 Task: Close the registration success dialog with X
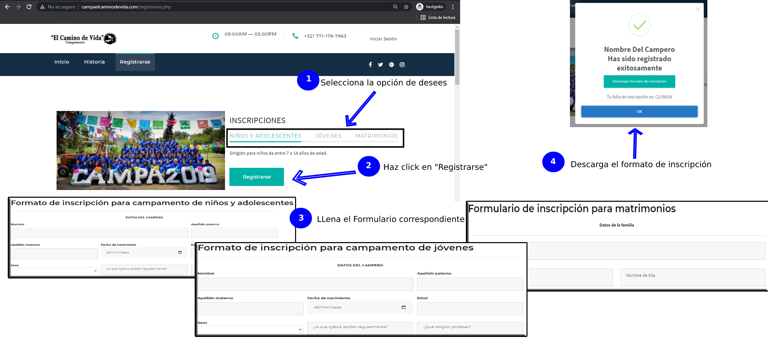[698, 9]
